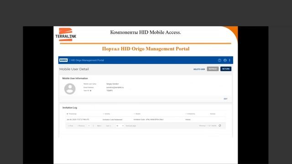Sort the log by Timestamp column
The image size is (292, 164).
point(72,114)
